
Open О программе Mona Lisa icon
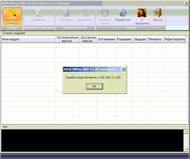(x=142, y=13)
